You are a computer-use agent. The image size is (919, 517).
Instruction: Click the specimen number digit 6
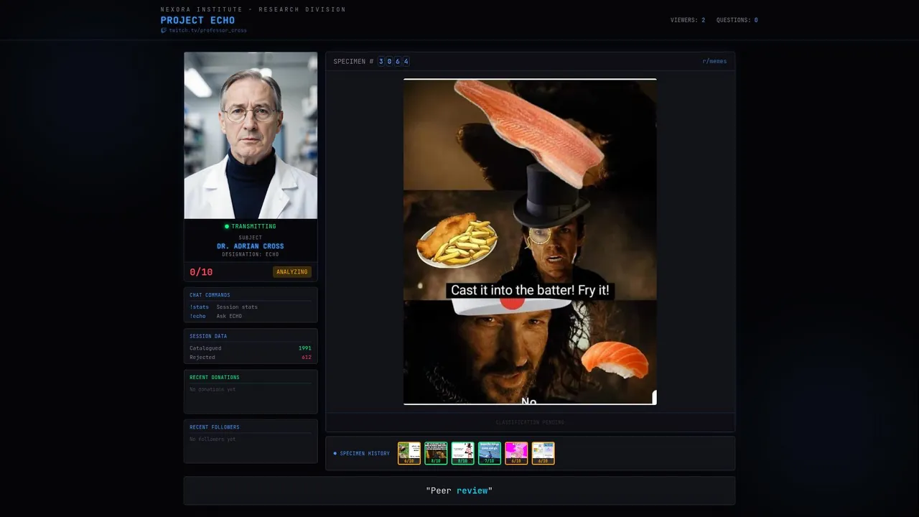tap(398, 62)
